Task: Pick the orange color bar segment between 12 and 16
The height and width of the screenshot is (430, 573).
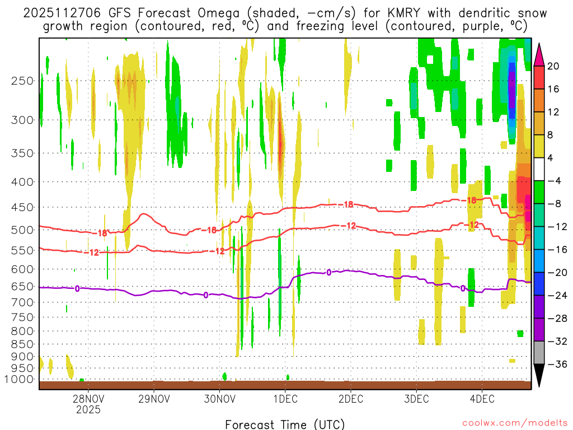Action: pos(539,100)
